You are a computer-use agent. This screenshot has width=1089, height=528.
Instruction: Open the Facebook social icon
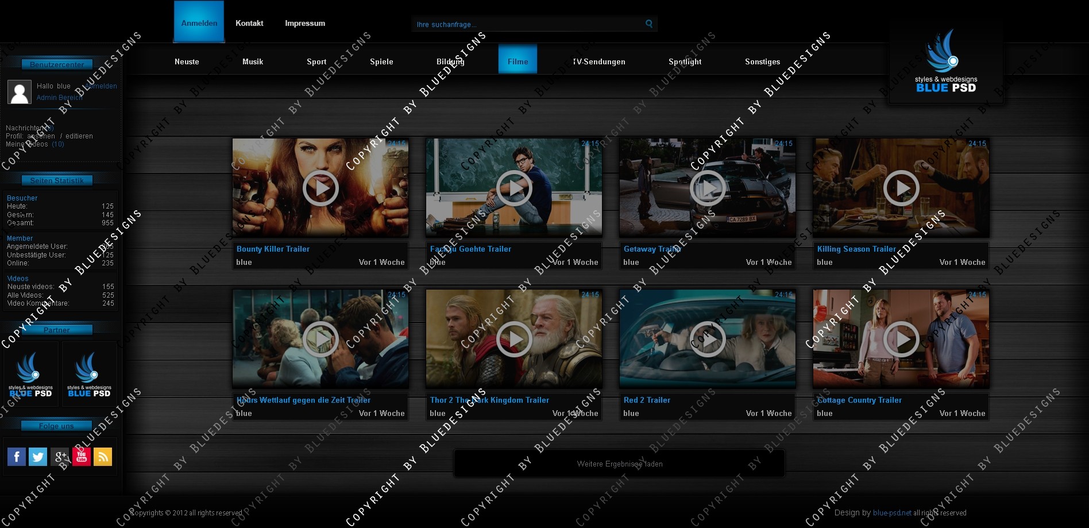pyautogui.click(x=17, y=457)
